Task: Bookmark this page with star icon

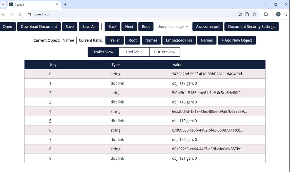Action: pyautogui.click(x=255, y=14)
